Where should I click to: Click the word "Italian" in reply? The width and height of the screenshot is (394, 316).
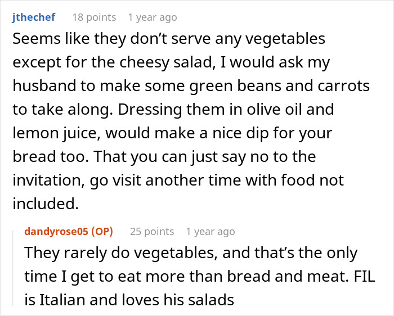click(68, 300)
